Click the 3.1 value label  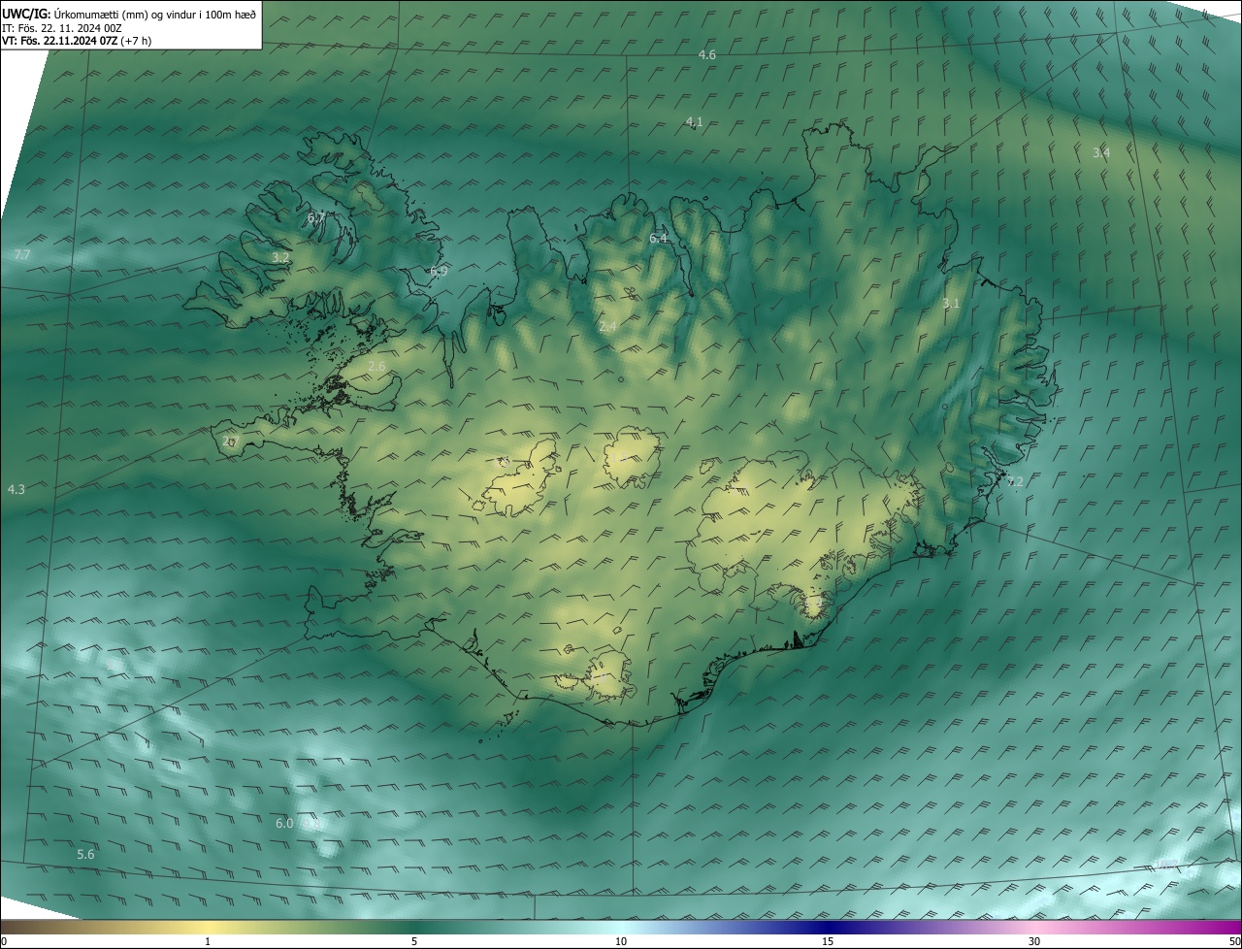click(x=951, y=304)
